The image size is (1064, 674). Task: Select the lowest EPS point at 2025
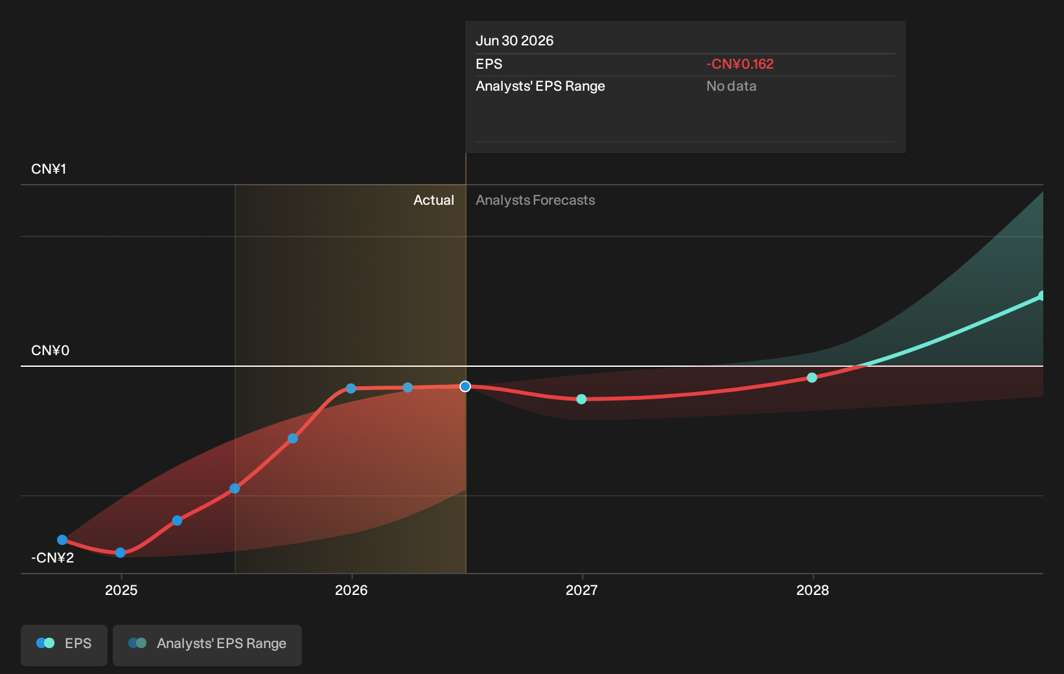click(120, 553)
